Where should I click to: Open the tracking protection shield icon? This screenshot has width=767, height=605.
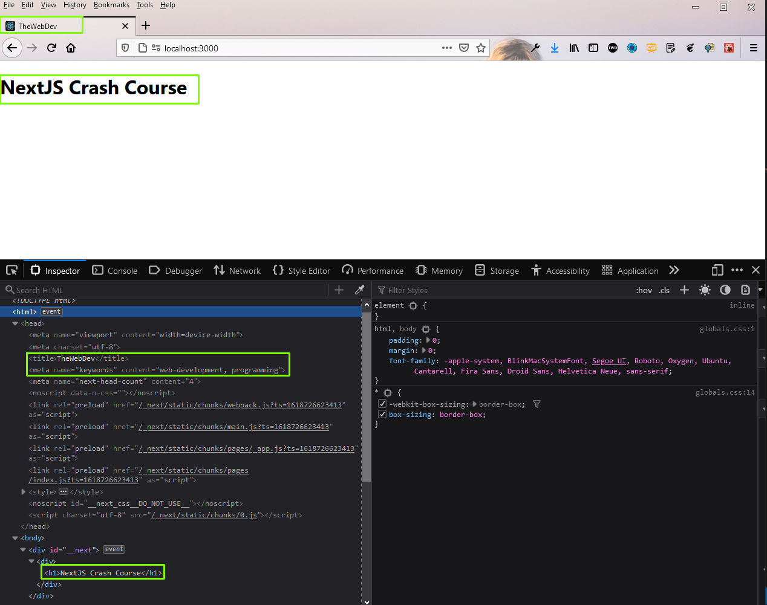coord(125,48)
